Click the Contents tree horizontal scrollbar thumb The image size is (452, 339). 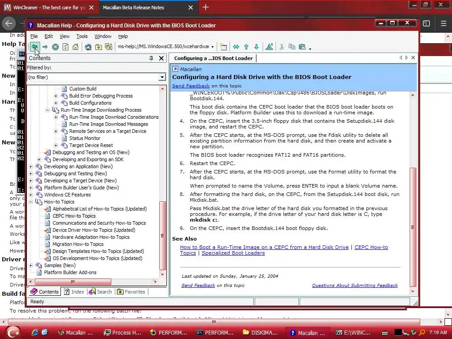pos(73,282)
